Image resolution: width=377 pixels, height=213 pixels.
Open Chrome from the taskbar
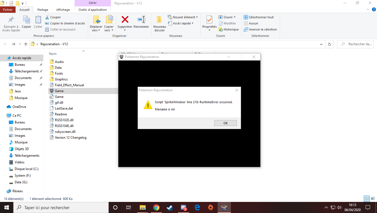pyautogui.click(x=156, y=207)
